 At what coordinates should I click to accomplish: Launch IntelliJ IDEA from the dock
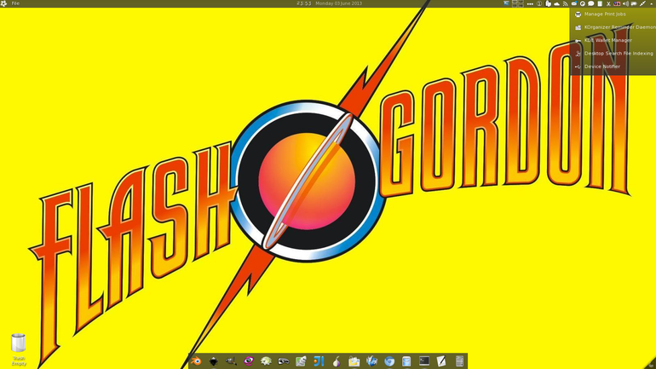click(319, 361)
